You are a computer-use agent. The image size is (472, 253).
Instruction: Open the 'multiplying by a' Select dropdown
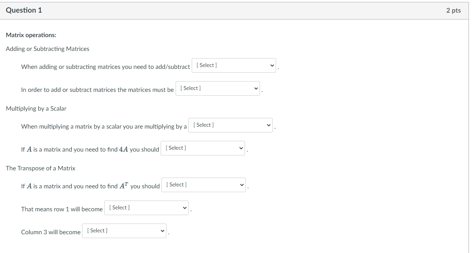[230, 125]
